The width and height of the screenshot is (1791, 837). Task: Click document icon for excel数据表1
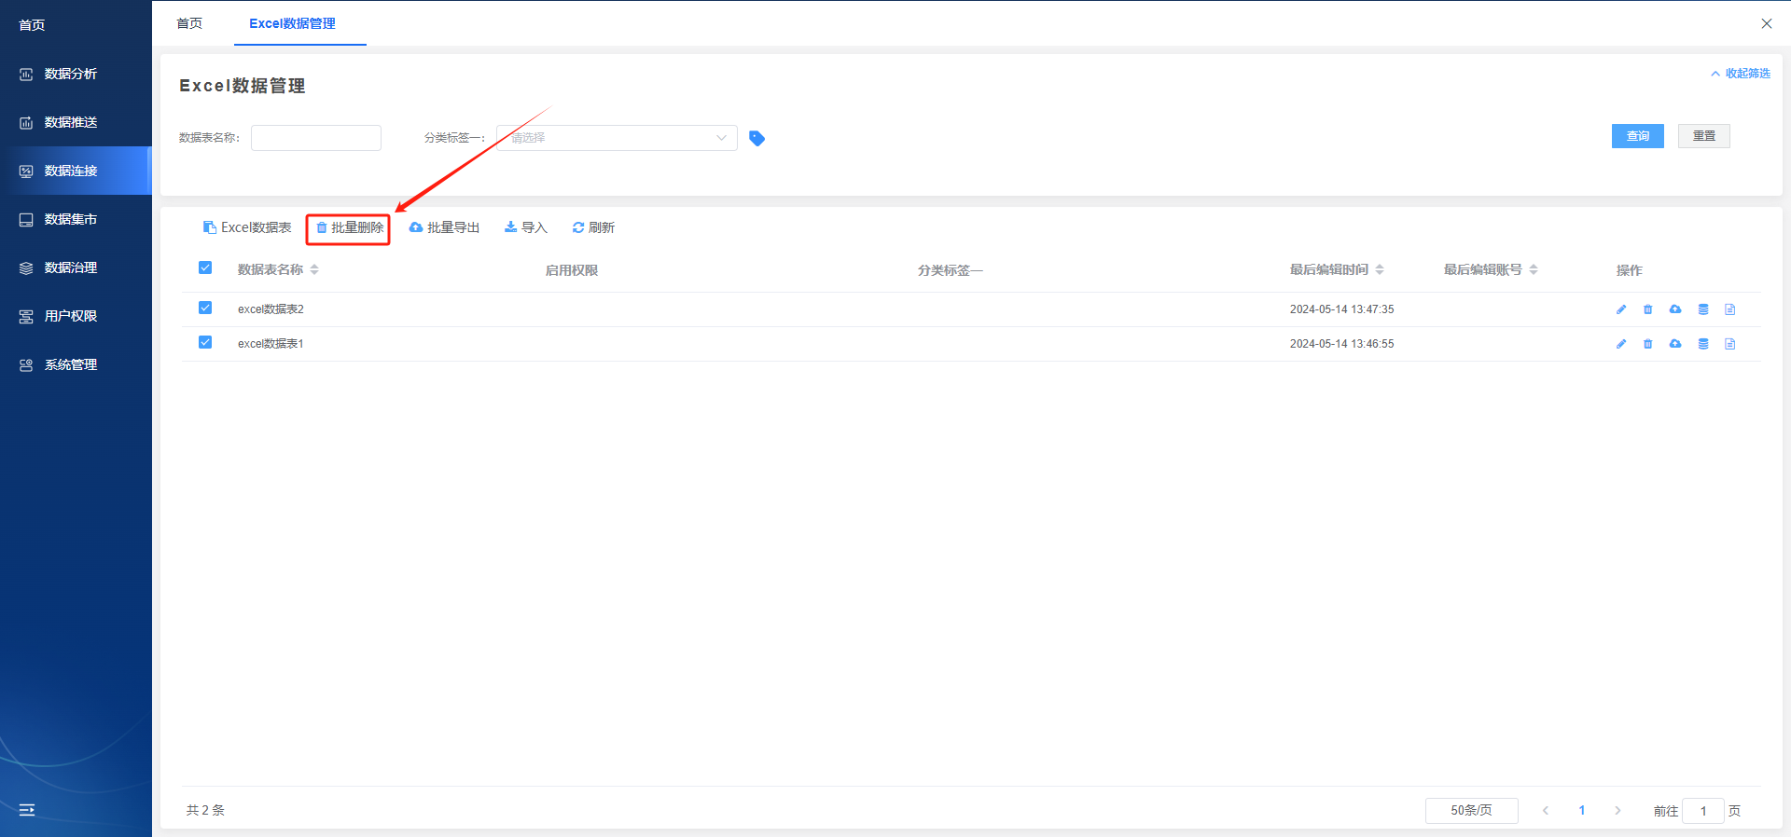(1730, 344)
